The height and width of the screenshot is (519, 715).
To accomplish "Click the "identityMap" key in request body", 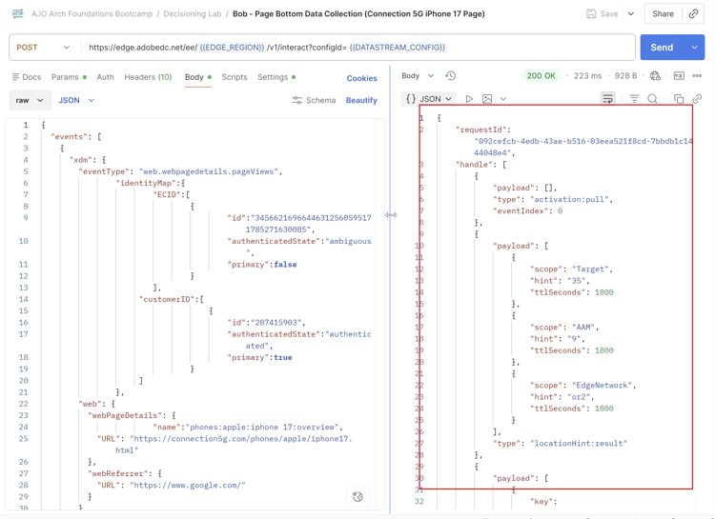I will (x=146, y=183).
